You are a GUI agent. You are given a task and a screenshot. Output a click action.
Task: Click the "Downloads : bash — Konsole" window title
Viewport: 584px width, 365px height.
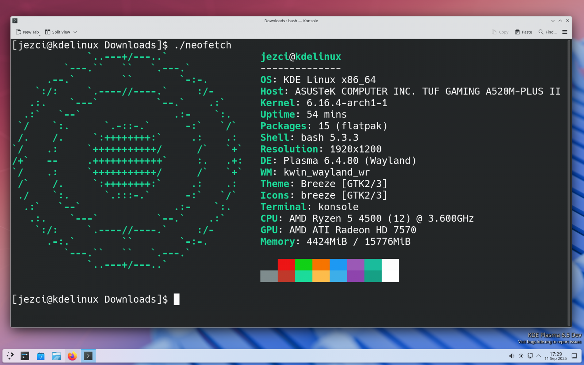(291, 21)
